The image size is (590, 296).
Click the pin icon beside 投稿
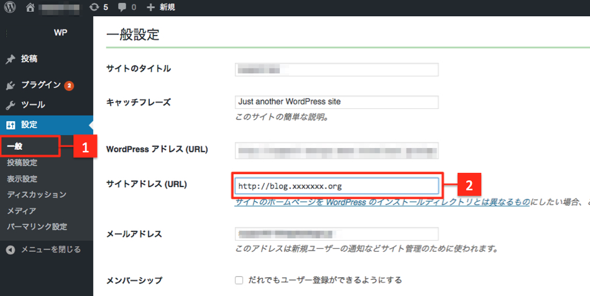point(10,59)
